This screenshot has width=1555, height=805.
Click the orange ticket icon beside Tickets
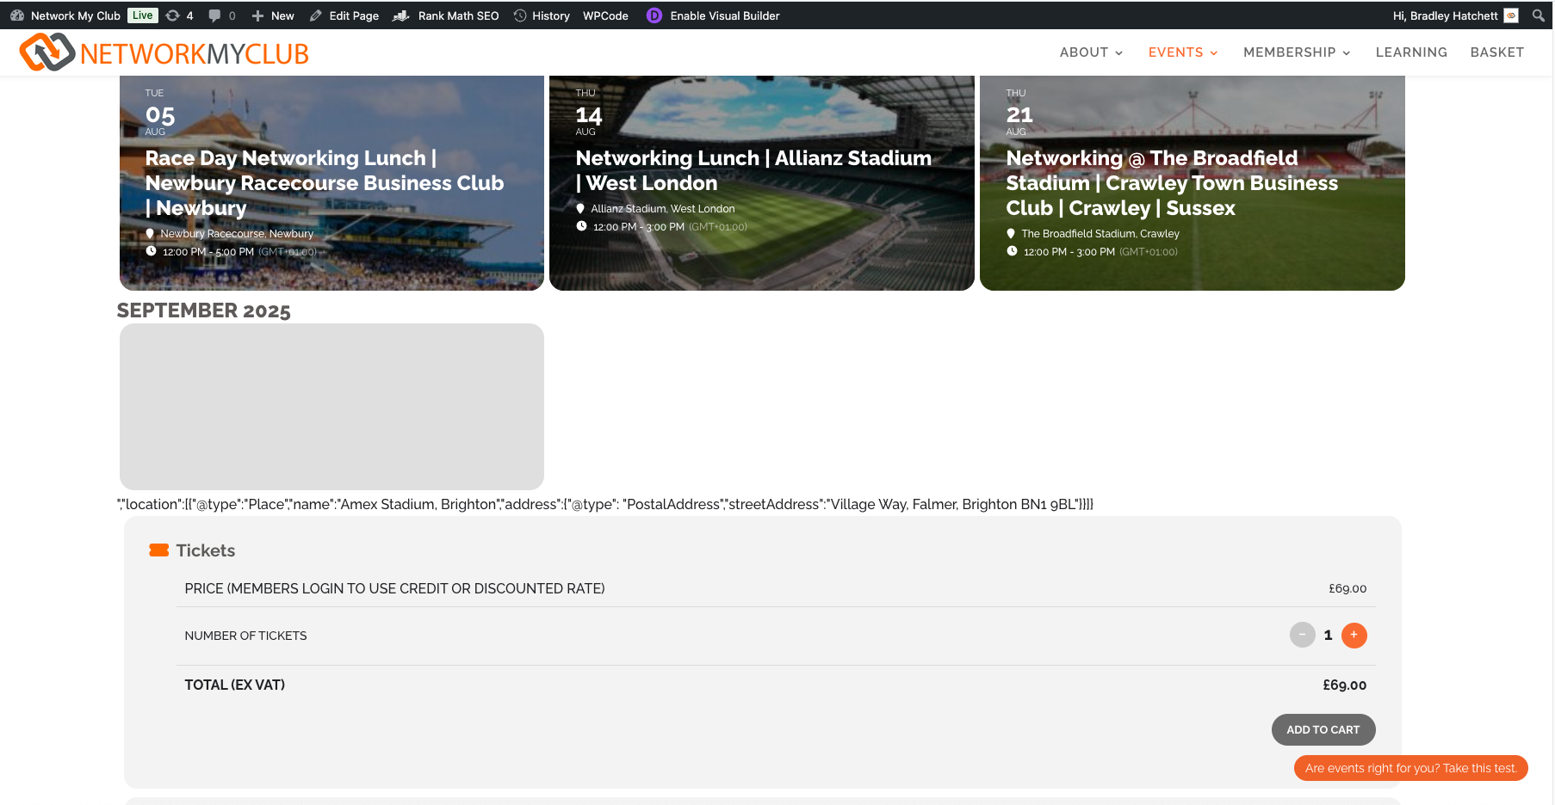(x=159, y=550)
